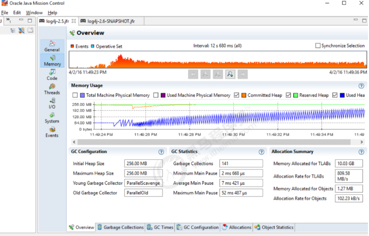This screenshot has width=369, height=236.
Task: Click the Committed Heap orange swatch
Action: pos(244,95)
